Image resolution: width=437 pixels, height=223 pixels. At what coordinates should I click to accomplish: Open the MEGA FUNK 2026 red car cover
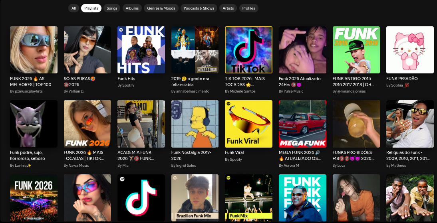302,124
